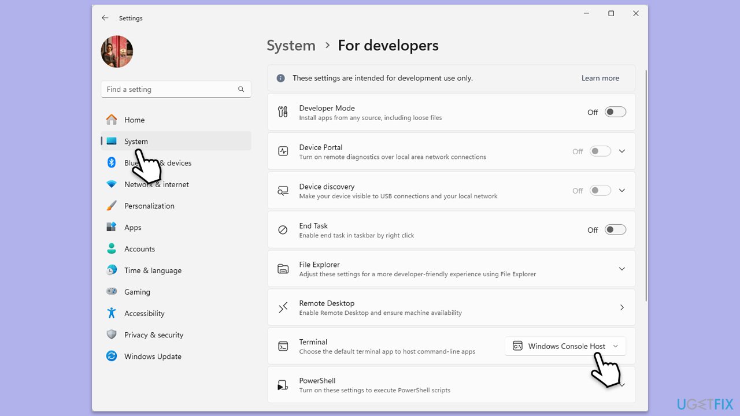The image size is (740, 416).
Task: Click the magnifier icon in Find a setting
Action: [241, 90]
